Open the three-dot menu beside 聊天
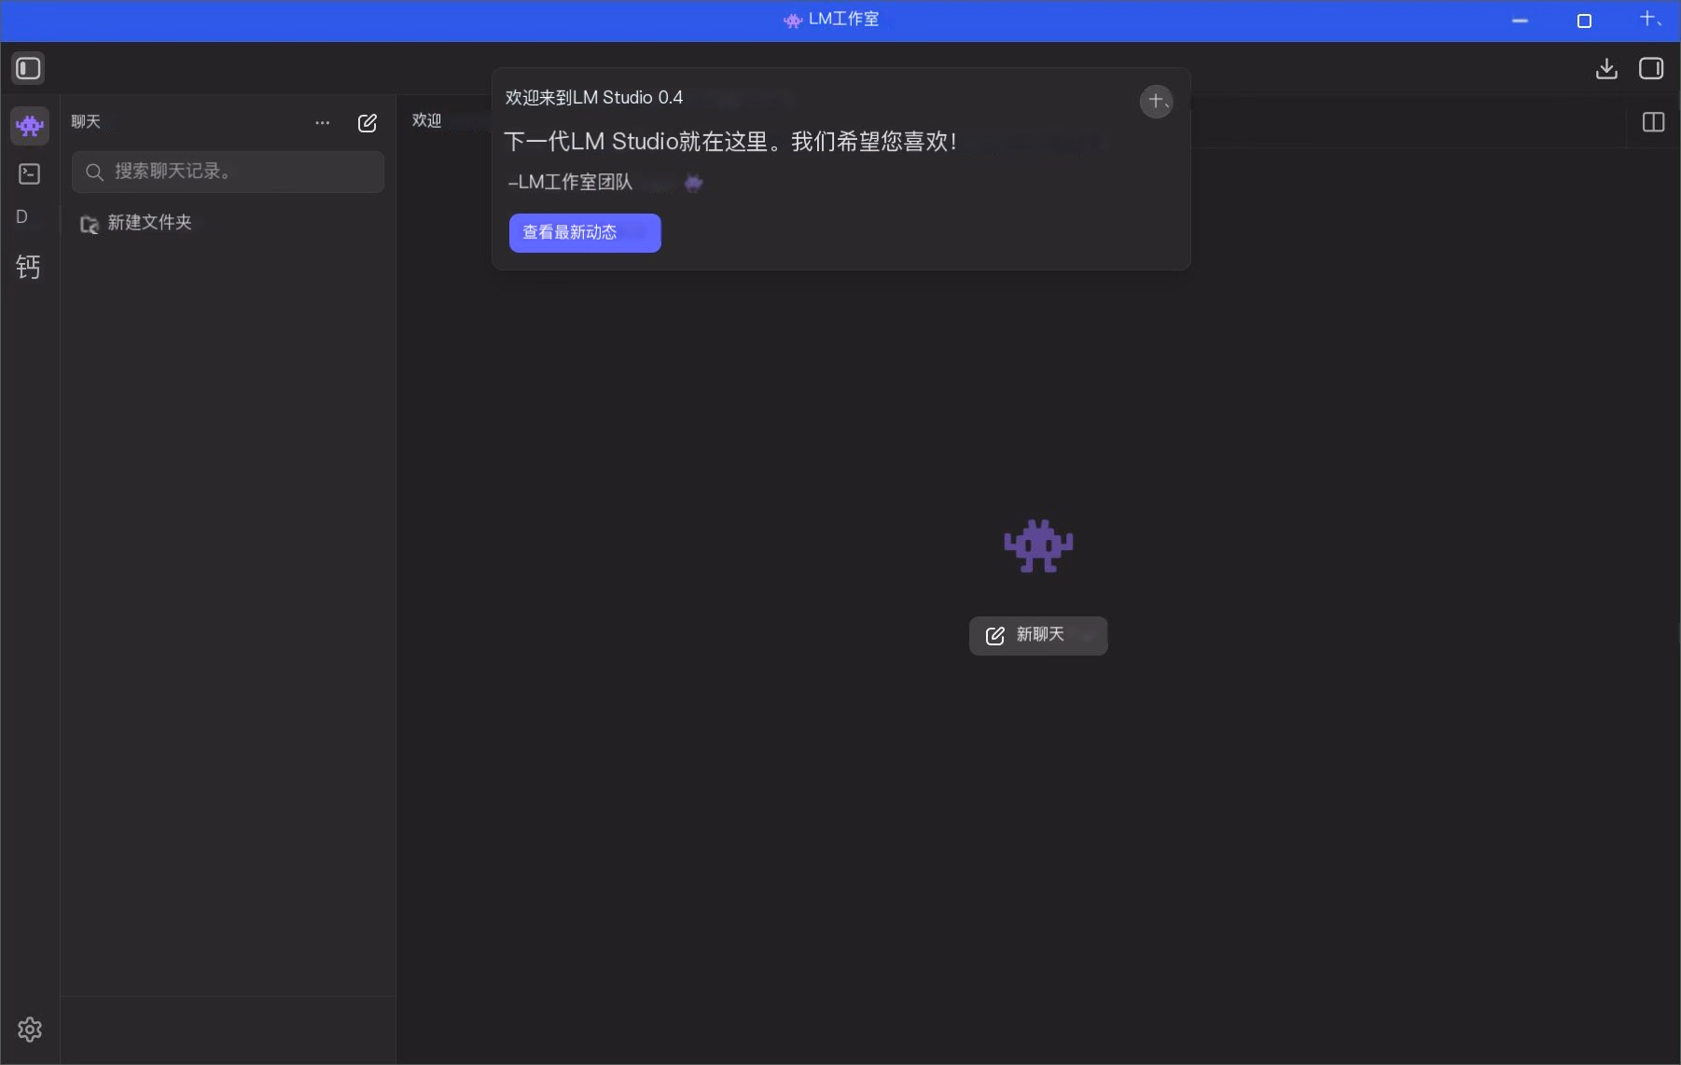Screen dimensions: 1681x1065 pyautogui.click(x=323, y=123)
